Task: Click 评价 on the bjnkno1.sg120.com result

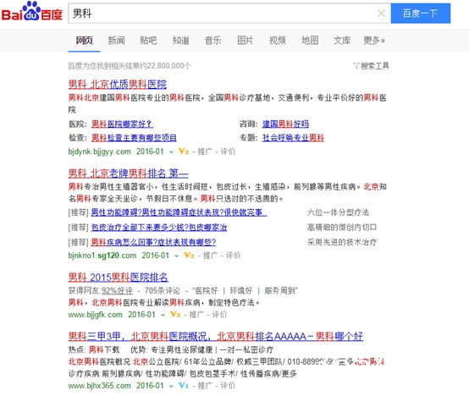Action: point(233,256)
